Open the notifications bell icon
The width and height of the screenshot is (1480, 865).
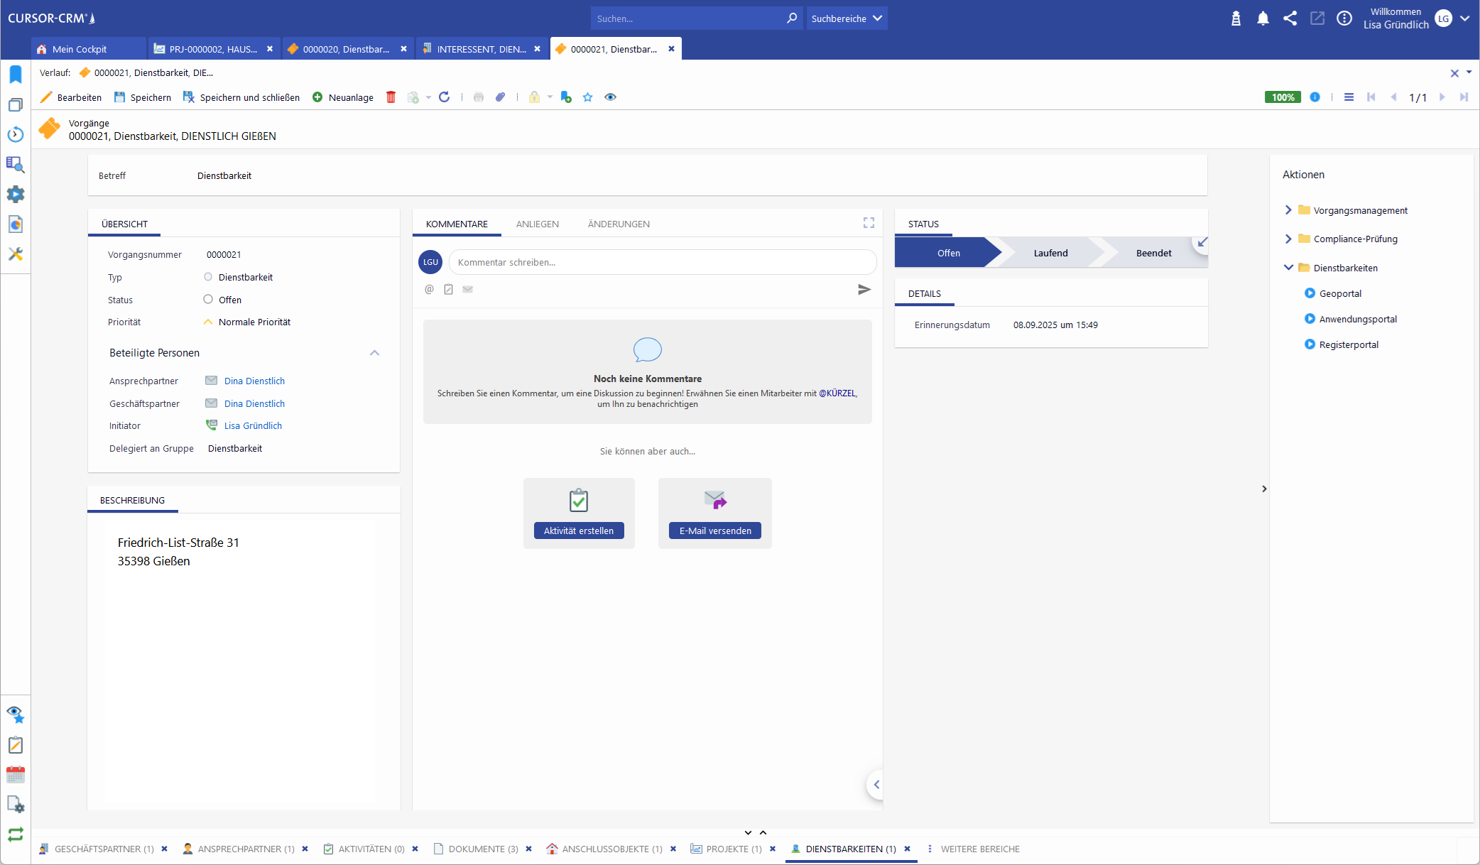1263,18
